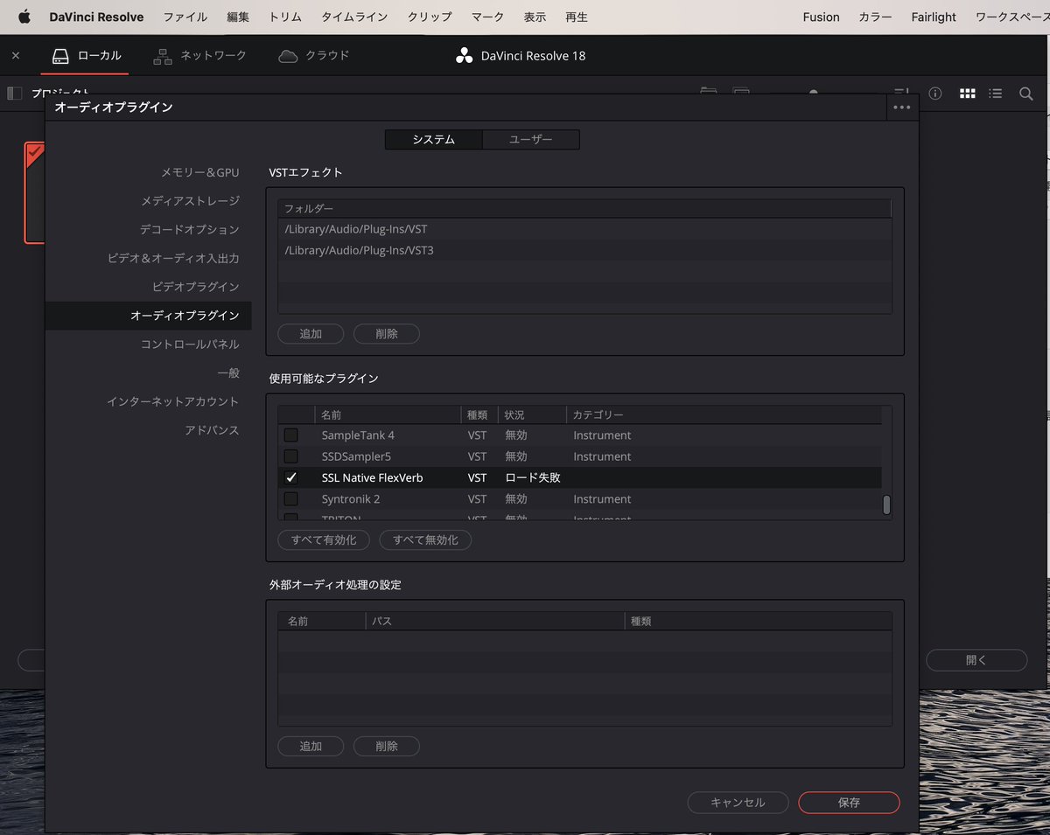Open デコードオプション settings
This screenshot has width=1050, height=835.
[189, 230]
